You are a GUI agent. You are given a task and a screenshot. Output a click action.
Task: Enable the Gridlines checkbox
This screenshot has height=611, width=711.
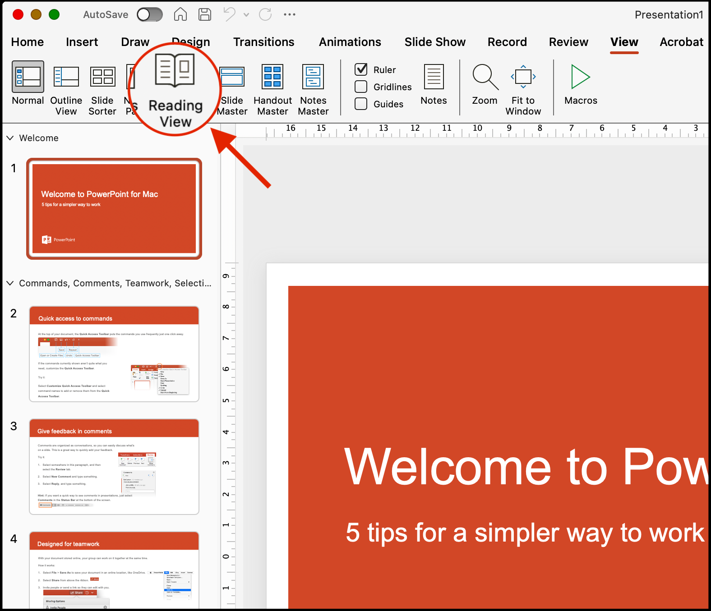361,87
